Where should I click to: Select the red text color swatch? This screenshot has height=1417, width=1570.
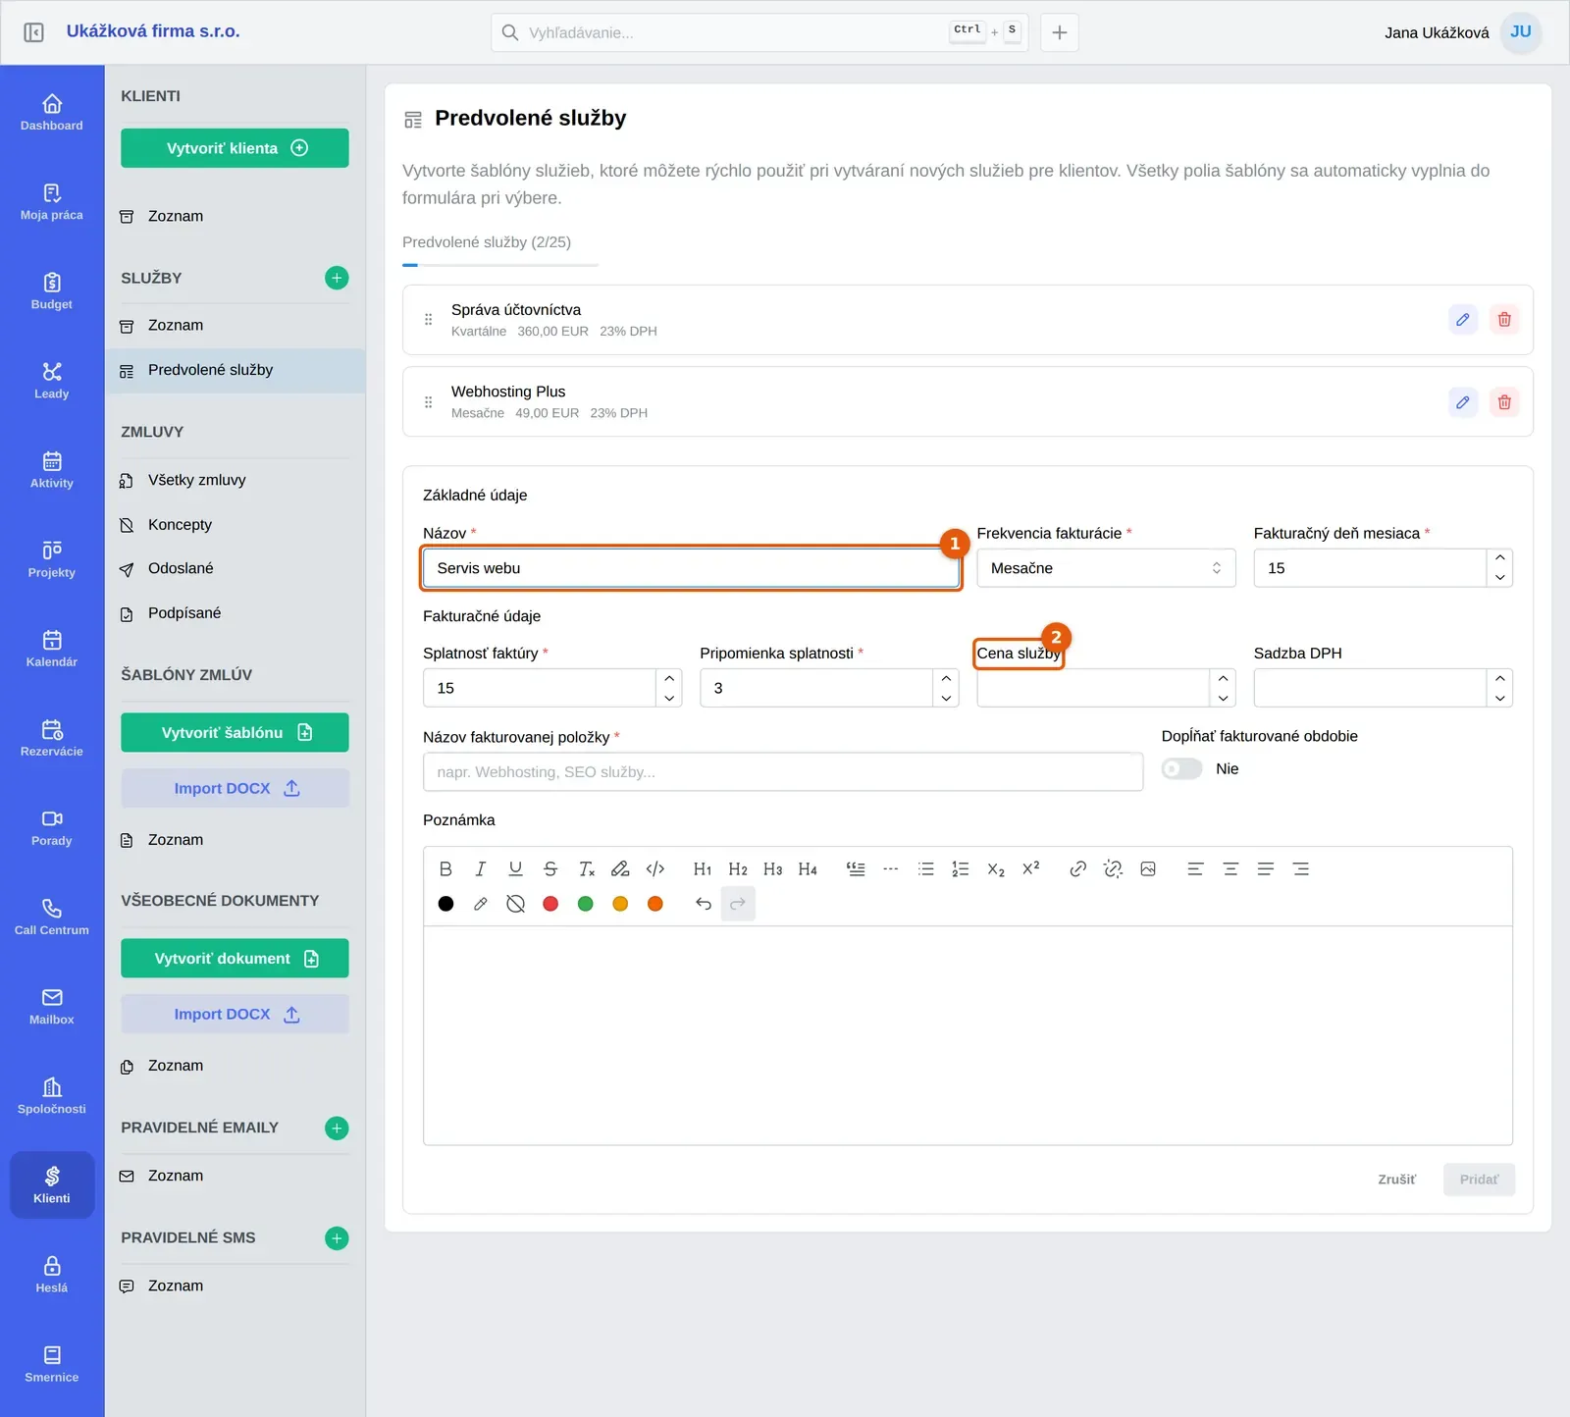(x=550, y=904)
